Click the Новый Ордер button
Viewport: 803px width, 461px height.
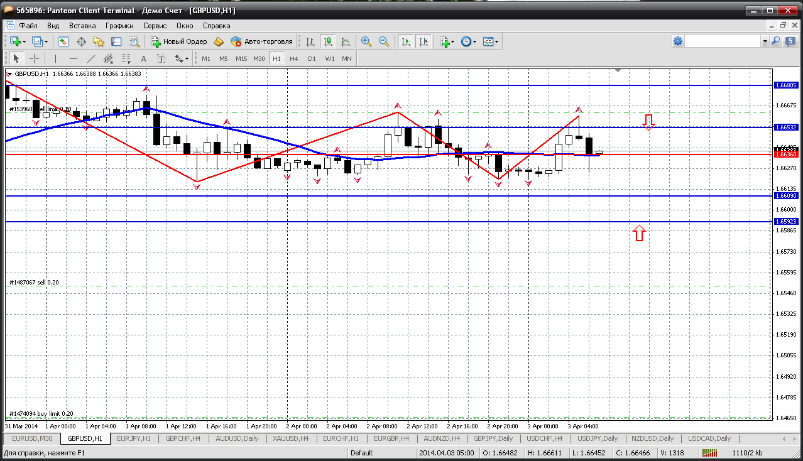179,41
